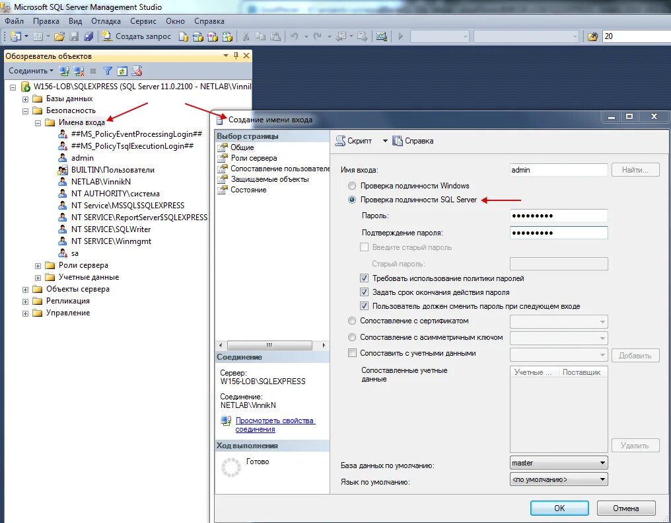
Task: Toggle Требовать использование политики паролей checkbox
Action: point(364,278)
